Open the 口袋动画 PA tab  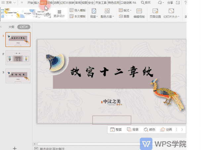tap(128, 3)
